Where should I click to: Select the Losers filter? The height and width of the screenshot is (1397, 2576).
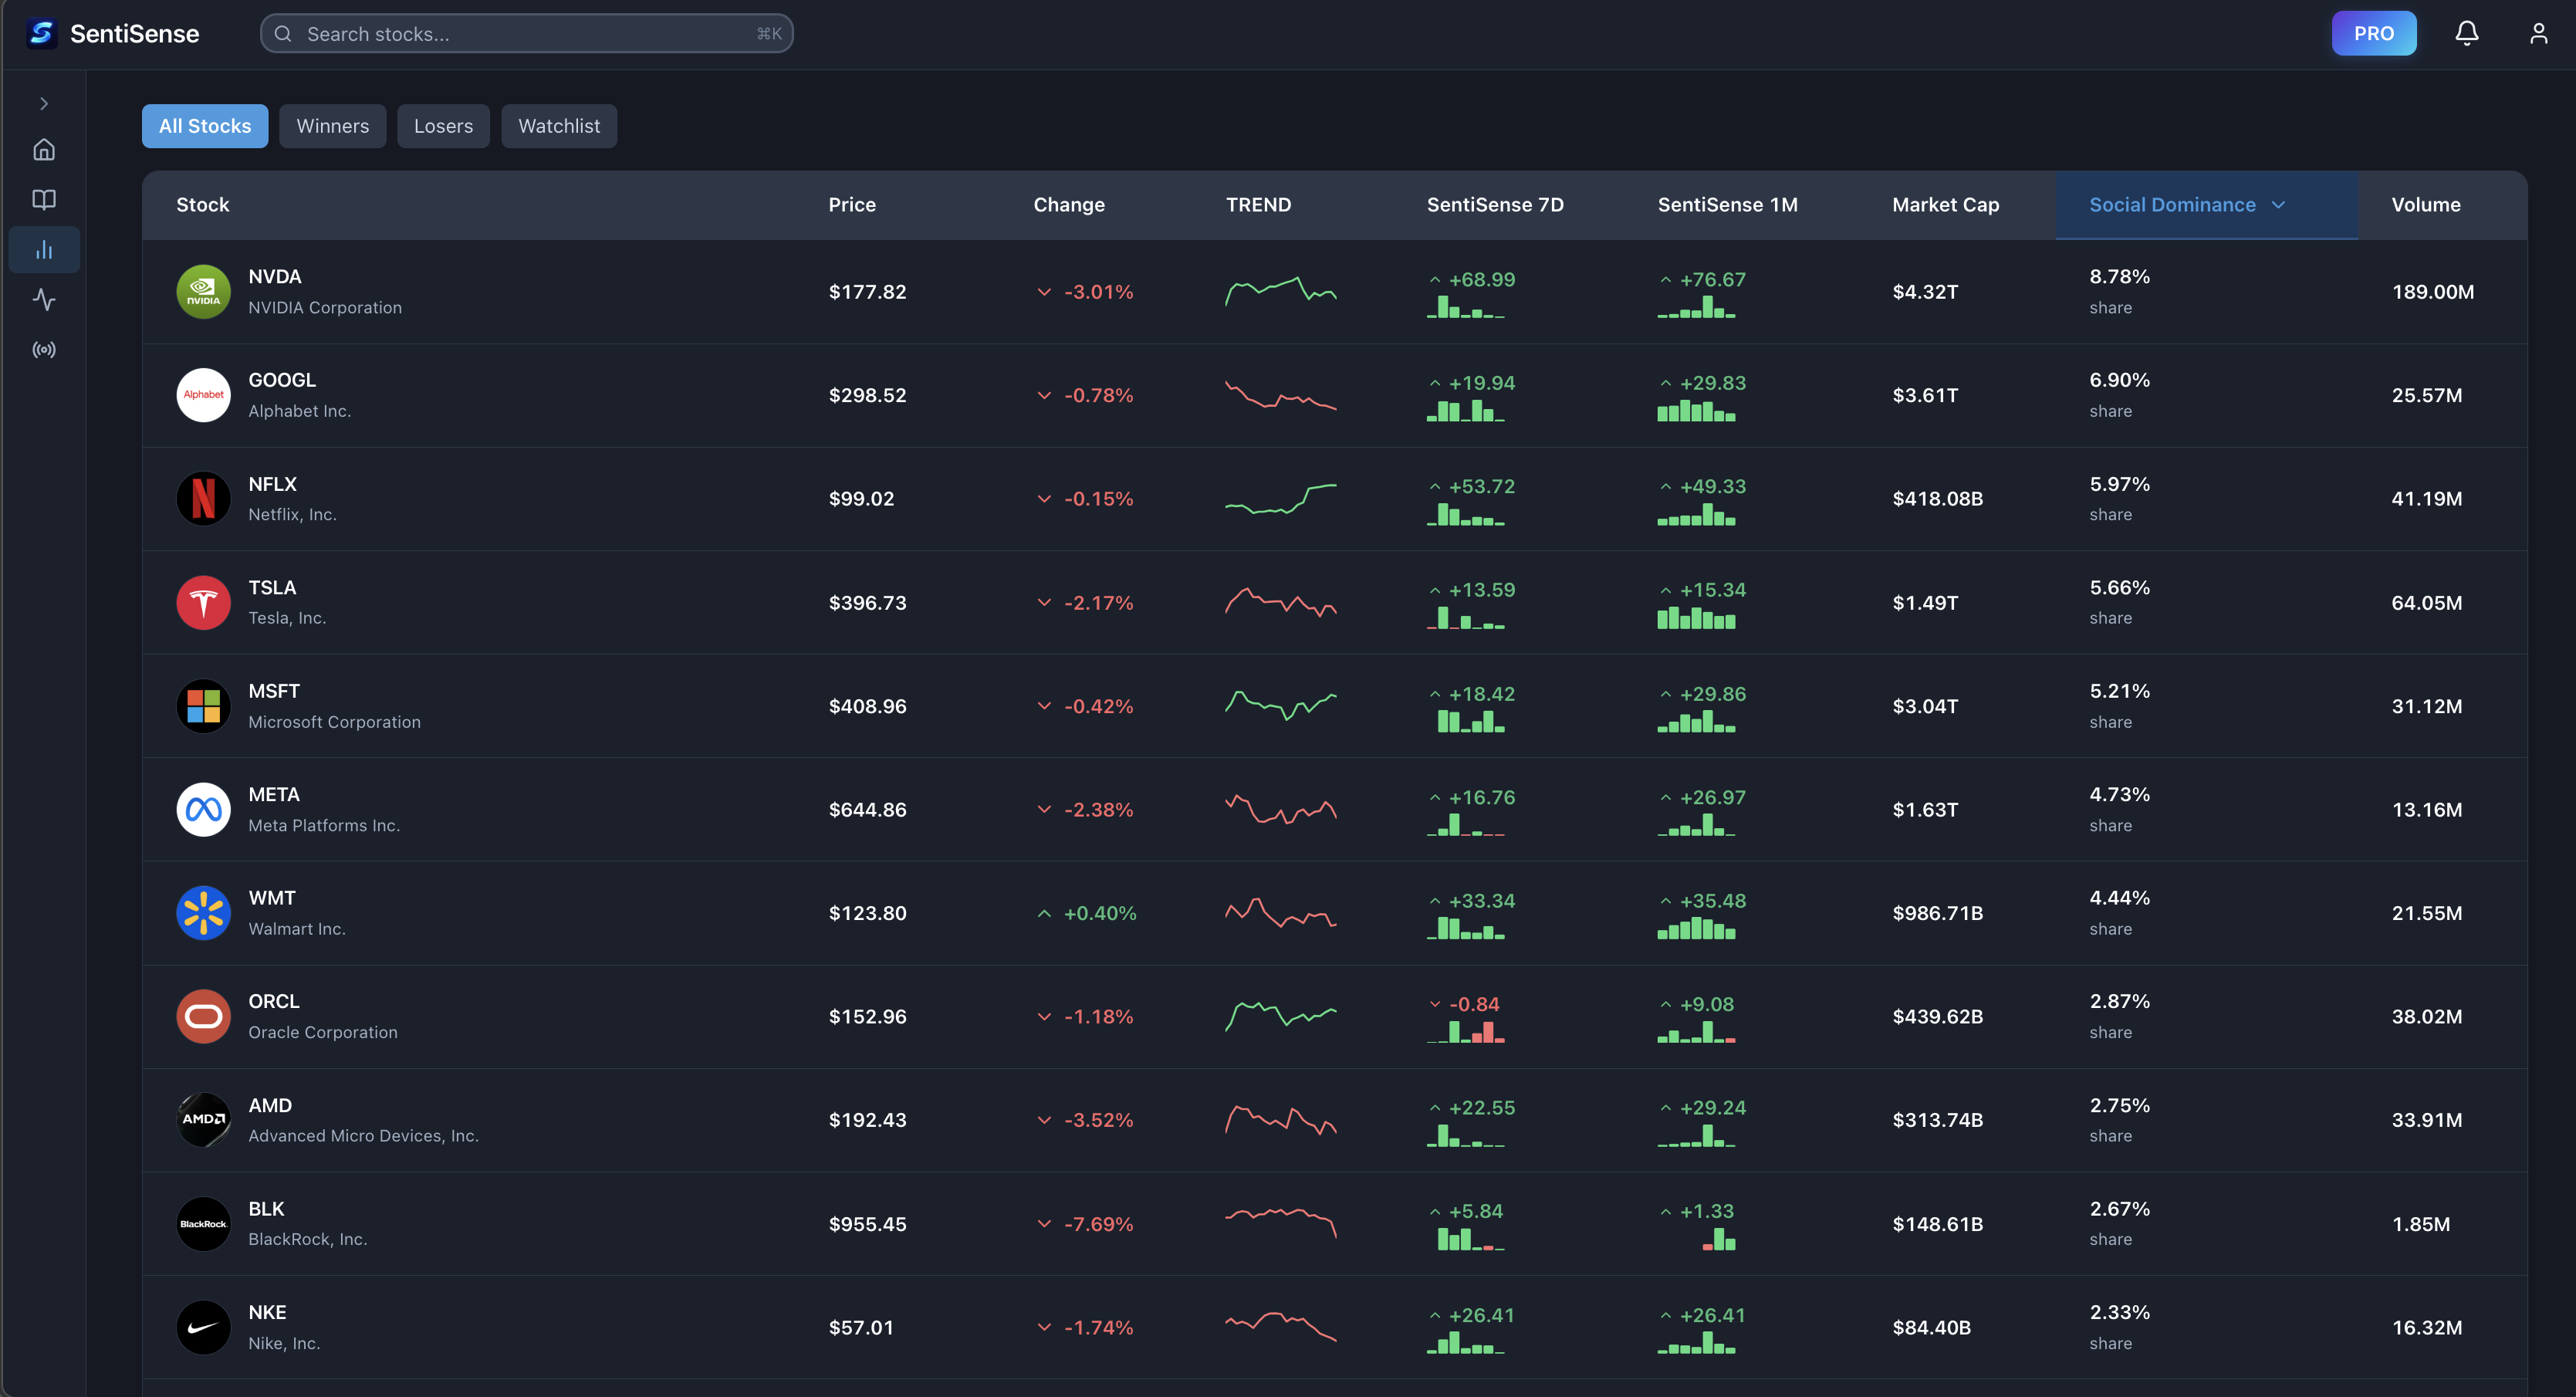click(x=443, y=126)
